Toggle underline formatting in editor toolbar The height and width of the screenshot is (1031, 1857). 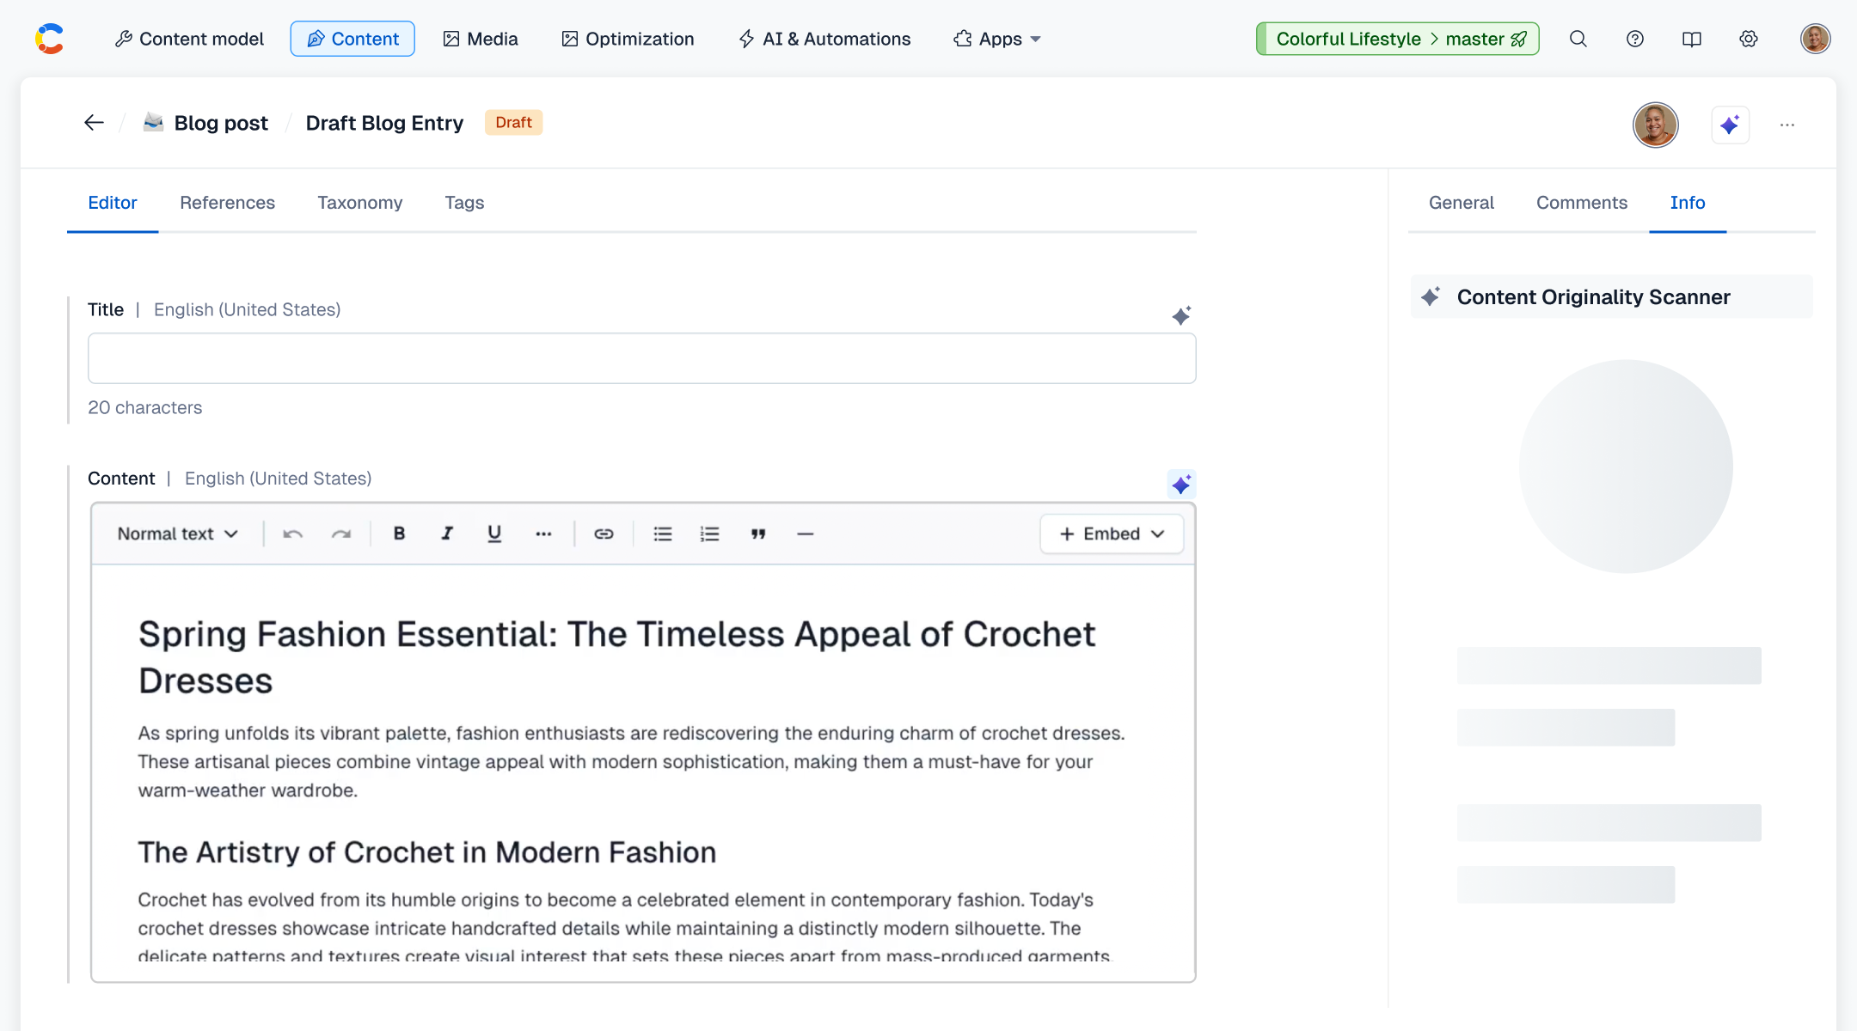(494, 534)
